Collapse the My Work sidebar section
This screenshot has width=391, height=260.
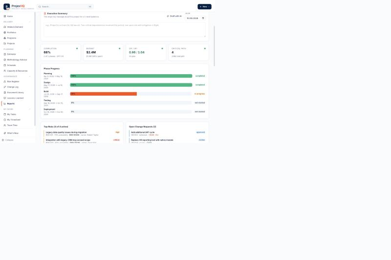[30, 109]
